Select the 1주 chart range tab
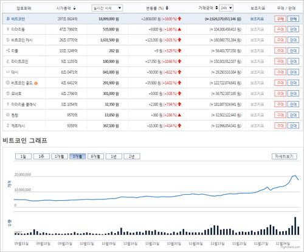Image resolution: width=304 pixels, height=252 pixels. (x=41, y=156)
